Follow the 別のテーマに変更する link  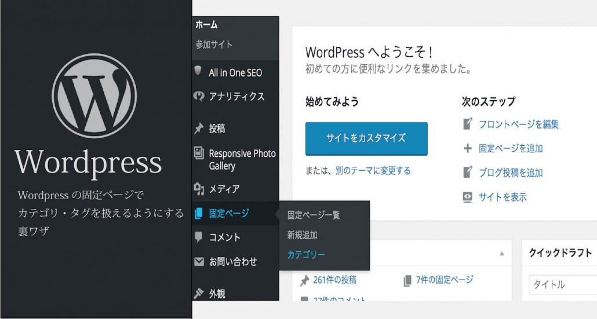pyautogui.click(x=373, y=171)
